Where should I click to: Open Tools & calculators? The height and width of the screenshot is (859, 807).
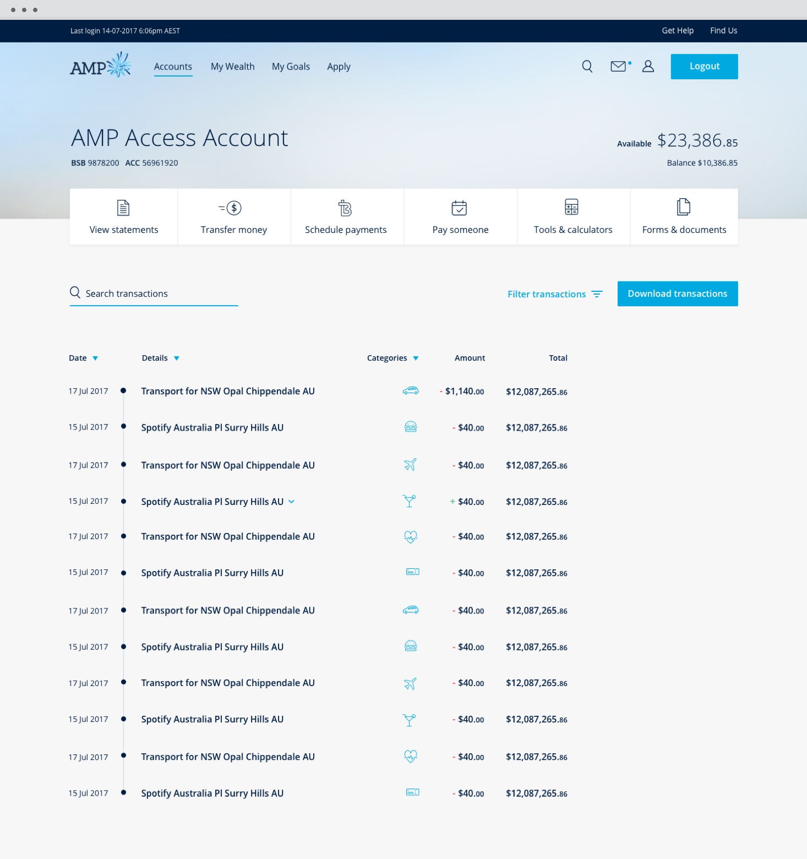[x=573, y=216]
